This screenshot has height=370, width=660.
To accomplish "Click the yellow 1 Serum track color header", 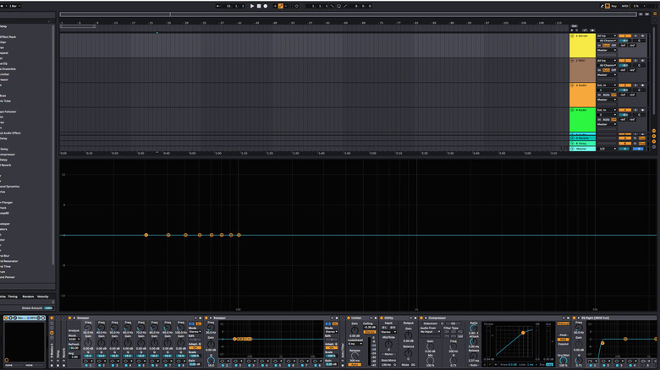I will coord(583,46).
